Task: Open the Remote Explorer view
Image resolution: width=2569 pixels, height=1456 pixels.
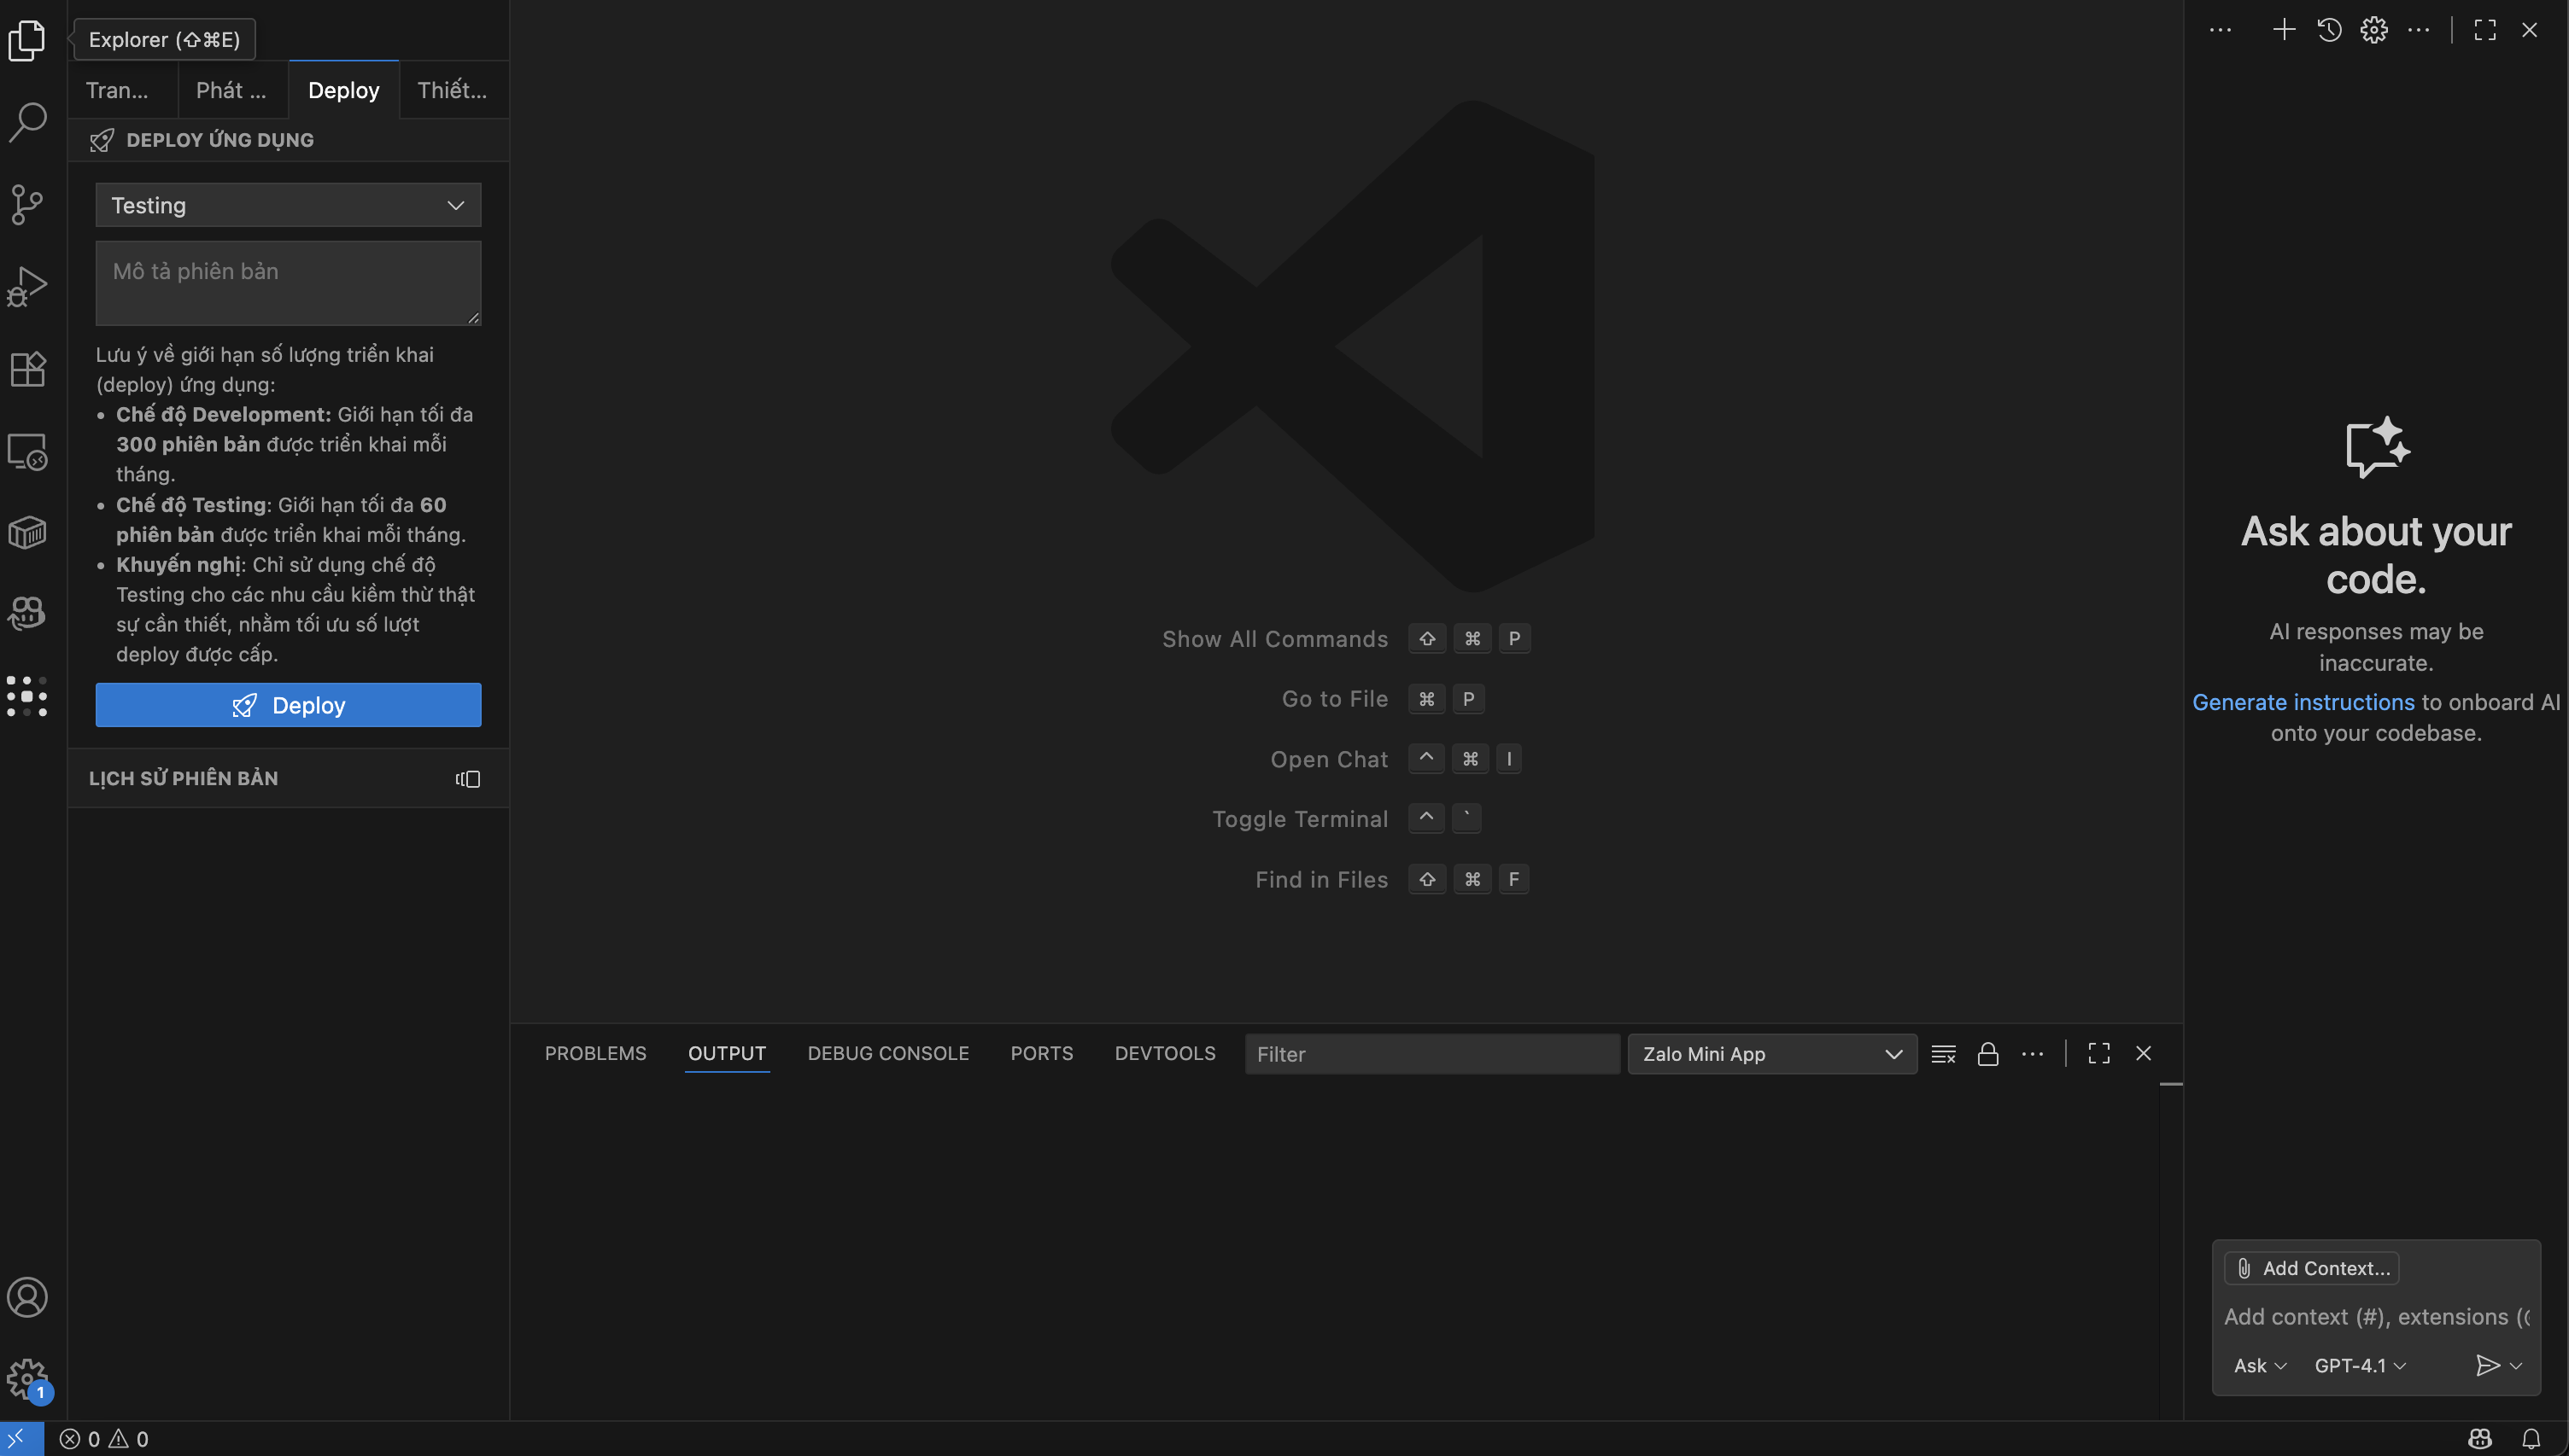Action: [27, 452]
